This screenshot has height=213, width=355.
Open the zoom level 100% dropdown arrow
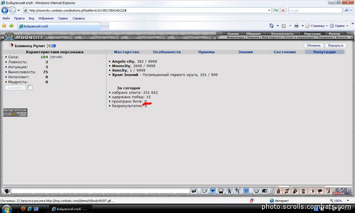coord(348,201)
